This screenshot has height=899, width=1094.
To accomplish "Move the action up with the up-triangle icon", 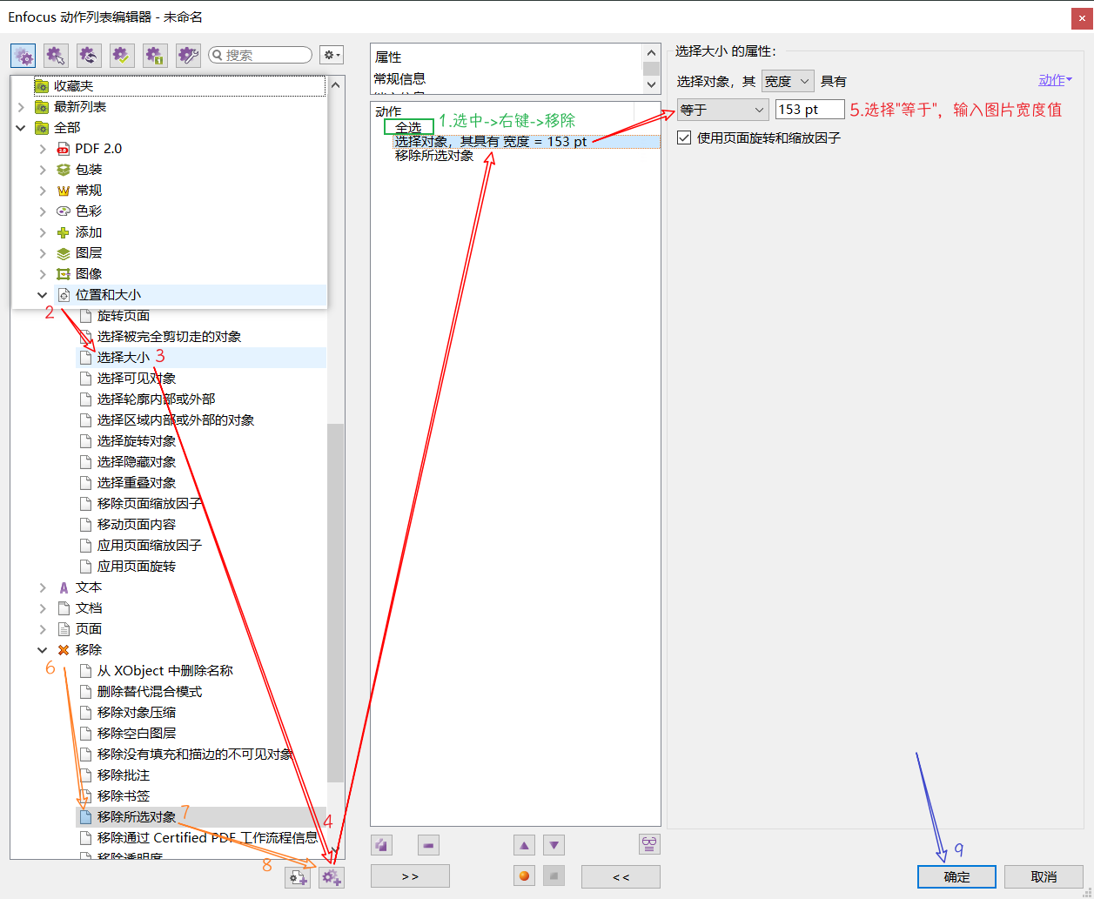I will click(x=524, y=845).
